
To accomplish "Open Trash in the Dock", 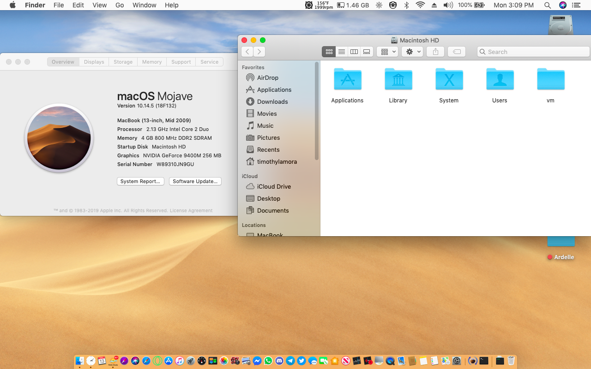I will (x=511, y=361).
